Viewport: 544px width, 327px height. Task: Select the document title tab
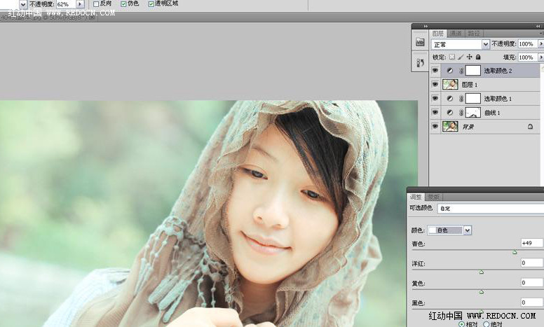coord(48,17)
